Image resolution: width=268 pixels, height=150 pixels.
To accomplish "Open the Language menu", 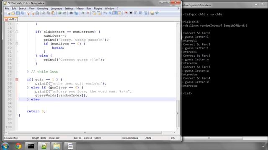I will [56, 8].
